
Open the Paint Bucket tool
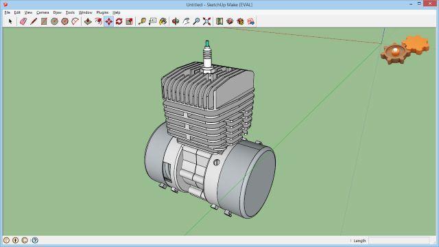tap(163, 21)
